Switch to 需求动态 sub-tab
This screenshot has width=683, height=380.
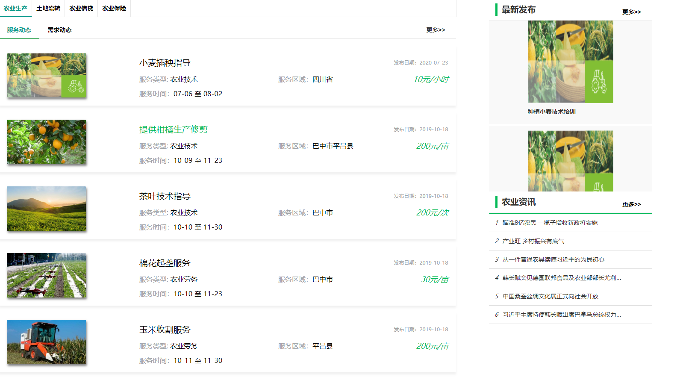59,30
